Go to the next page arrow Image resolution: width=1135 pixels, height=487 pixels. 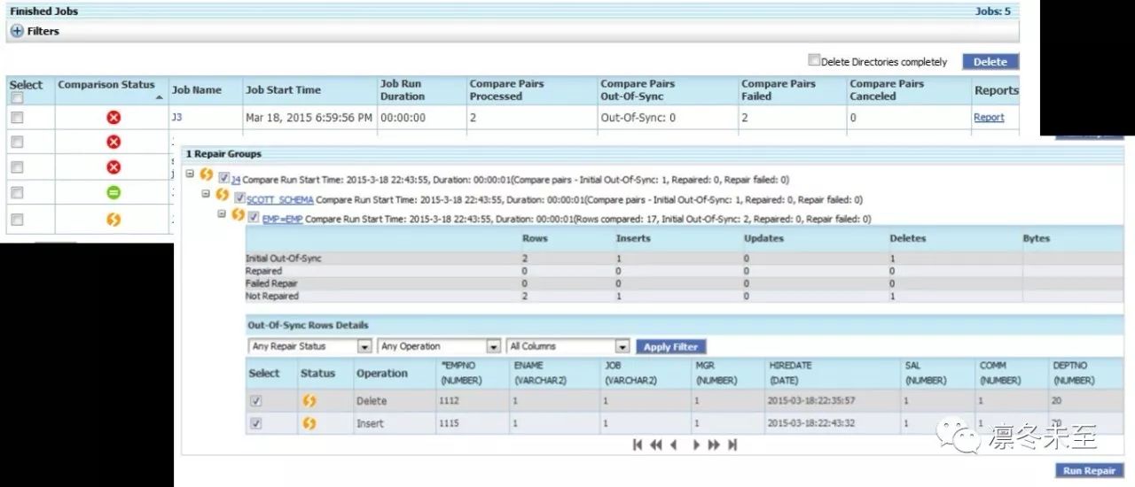point(696,445)
